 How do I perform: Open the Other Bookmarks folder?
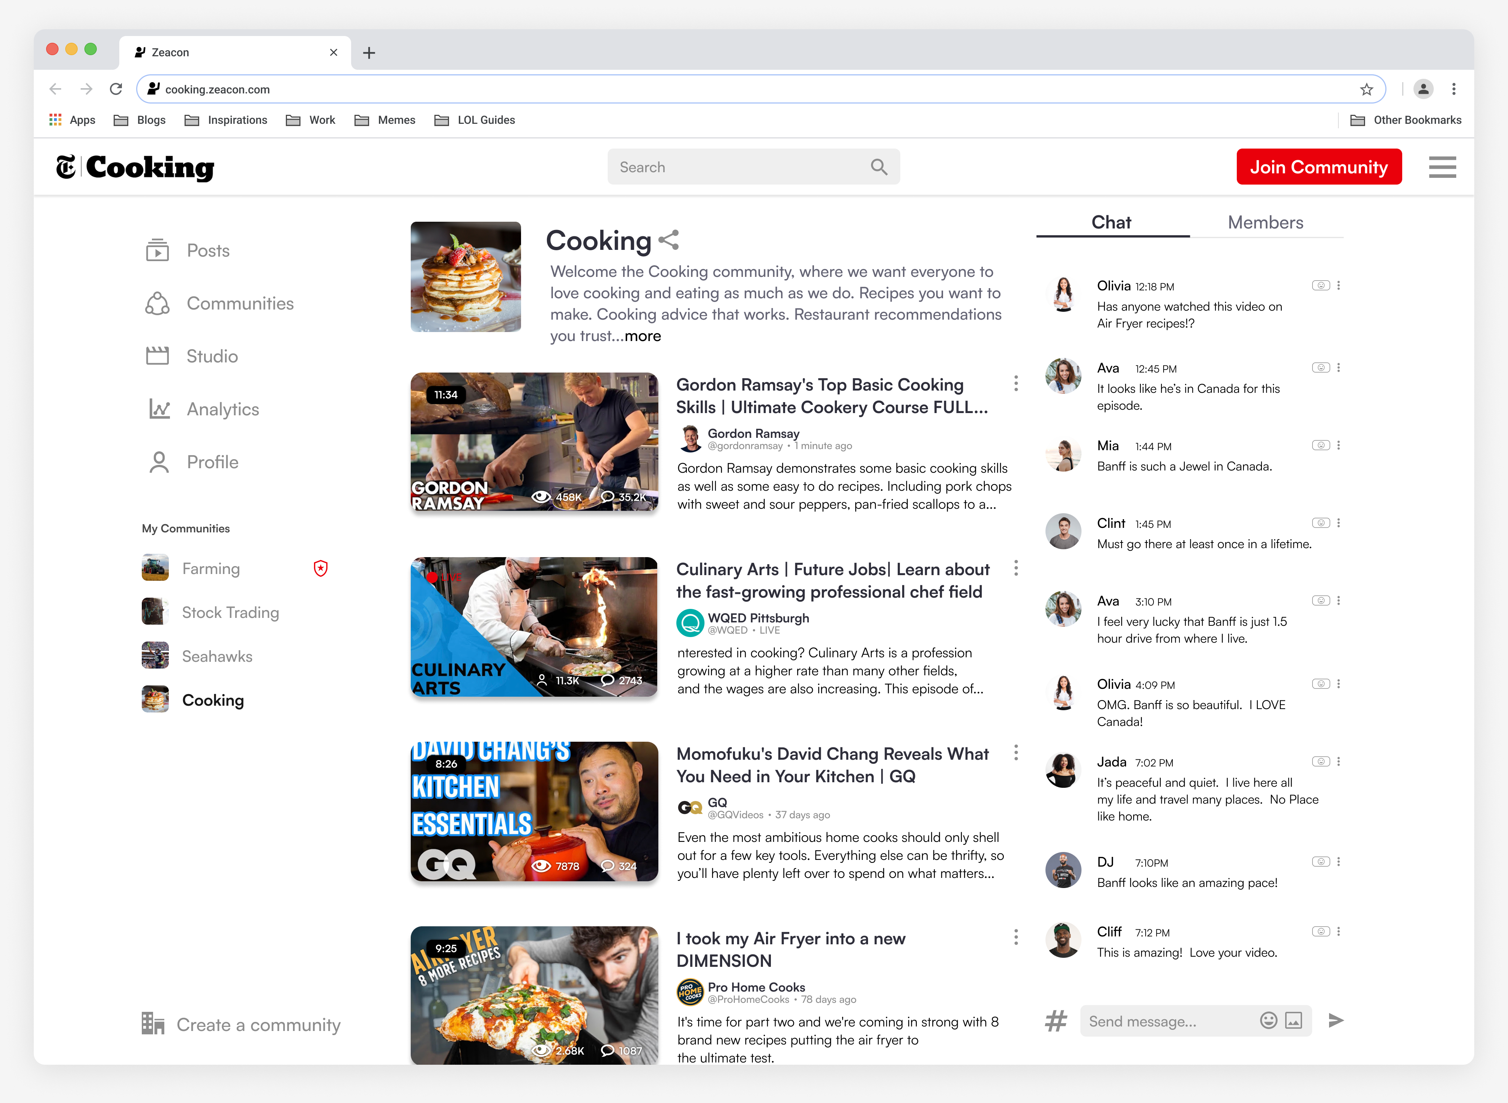coord(1405,120)
